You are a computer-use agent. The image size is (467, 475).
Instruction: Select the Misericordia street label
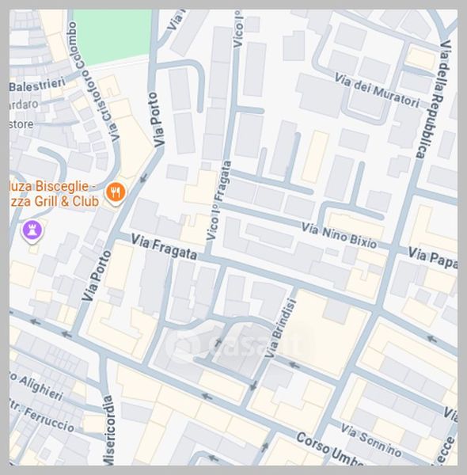coord(108,430)
